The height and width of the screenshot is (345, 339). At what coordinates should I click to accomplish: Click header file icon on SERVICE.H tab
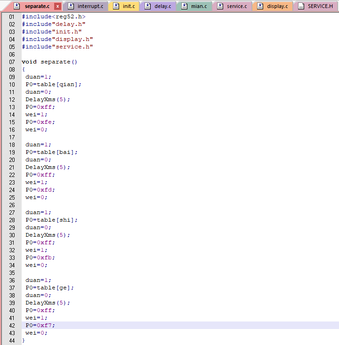pyautogui.click(x=301, y=6)
